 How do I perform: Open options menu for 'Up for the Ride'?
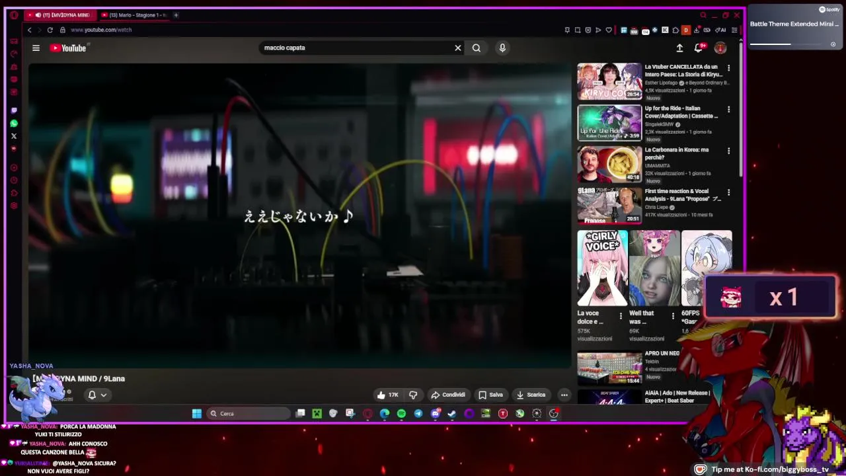tap(728, 109)
